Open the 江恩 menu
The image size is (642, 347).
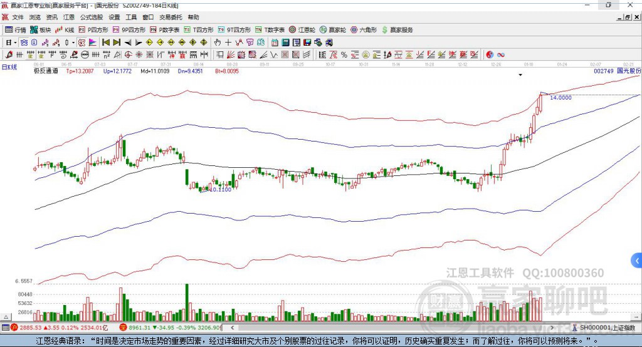[x=69, y=17]
